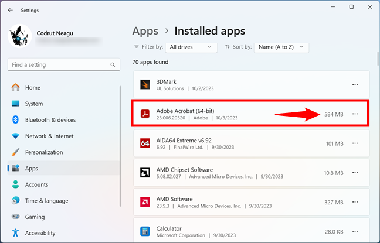Select the 3DMark app name
The image size is (380, 243).
click(167, 81)
